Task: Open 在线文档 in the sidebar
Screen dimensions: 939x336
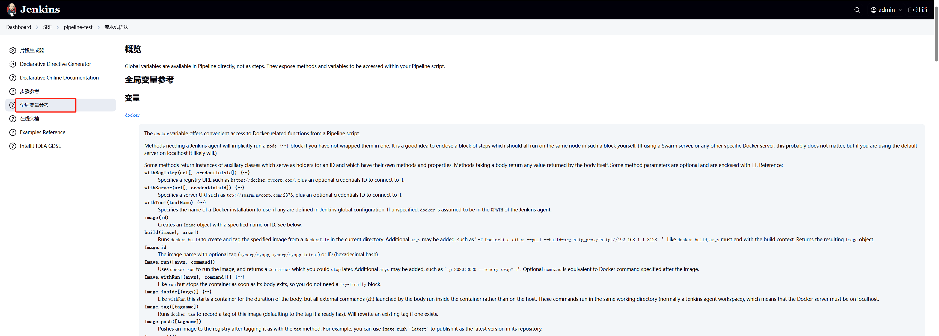Action: pos(29,119)
